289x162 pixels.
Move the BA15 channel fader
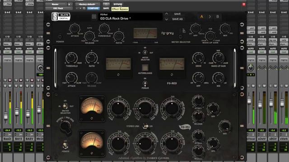click(x=17, y=112)
